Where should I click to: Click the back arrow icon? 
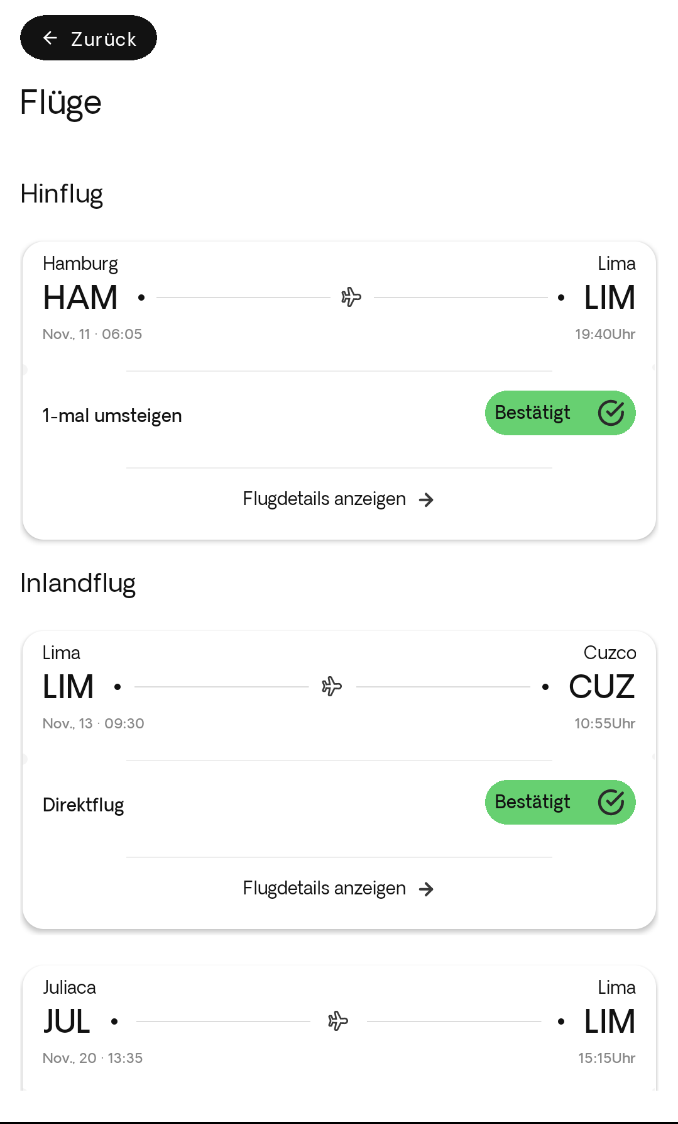coord(50,38)
